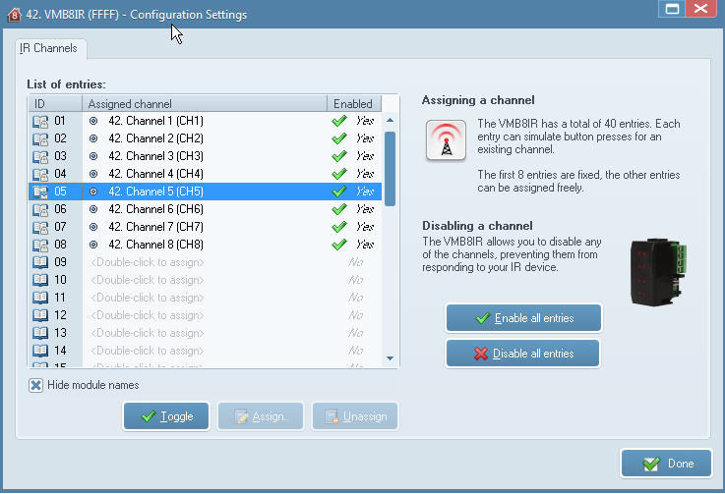Viewport: 725px width, 494px height.
Task: Select the 42. Channel 2 (CH2) entry
Action: click(x=206, y=138)
